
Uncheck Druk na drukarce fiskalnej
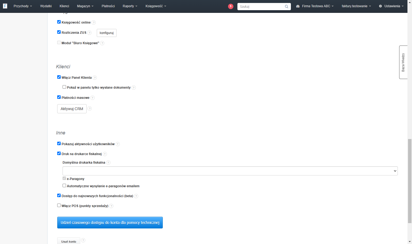(59, 153)
